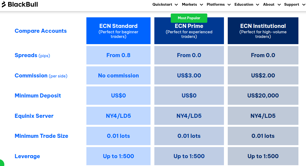Select the US$20,000 minimum deposit cell
Image resolution: width=306 pixels, height=166 pixels.
point(263,96)
